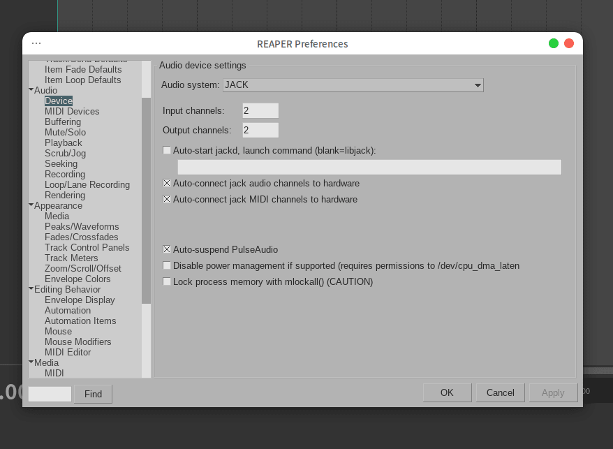The image size is (613, 449).
Task: Open Track Meters preferences
Action: (71, 258)
